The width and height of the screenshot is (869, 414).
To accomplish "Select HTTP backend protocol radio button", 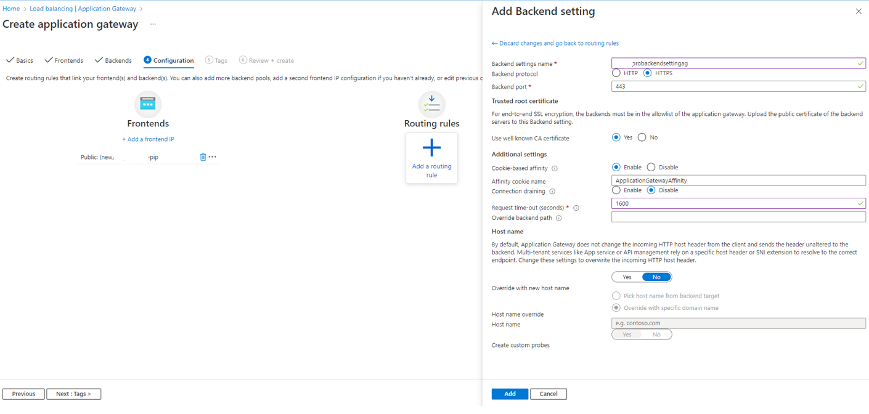I will (x=616, y=73).
